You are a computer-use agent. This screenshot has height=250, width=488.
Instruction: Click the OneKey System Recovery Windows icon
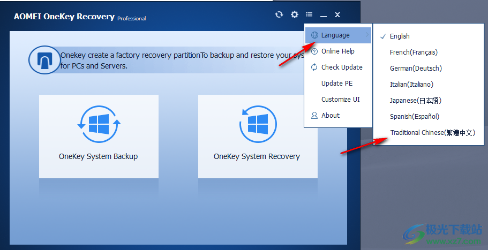[258, 124]
